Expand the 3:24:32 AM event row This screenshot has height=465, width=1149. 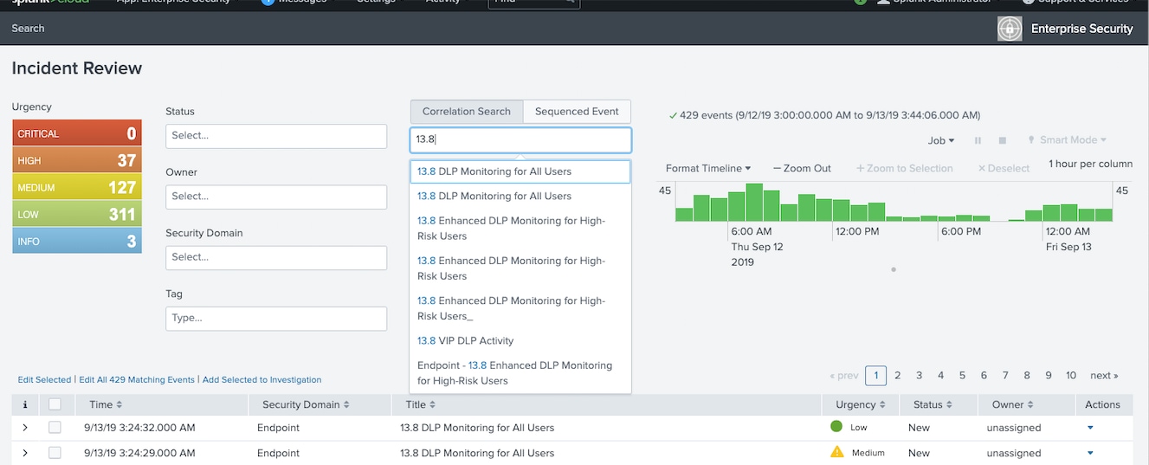25,428
